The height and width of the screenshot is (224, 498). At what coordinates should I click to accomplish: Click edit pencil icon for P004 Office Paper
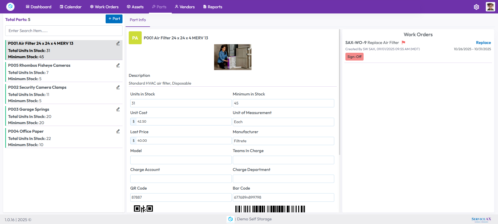tap(118, 131)
